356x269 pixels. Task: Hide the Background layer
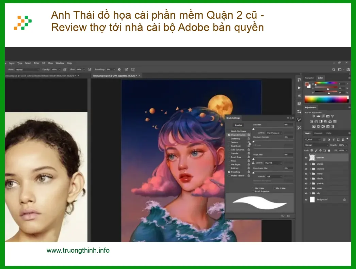click(306, 200)
